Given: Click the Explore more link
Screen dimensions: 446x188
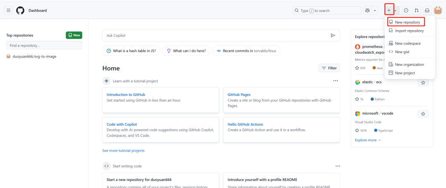Looking at the screenshot, I should point(368,140).
